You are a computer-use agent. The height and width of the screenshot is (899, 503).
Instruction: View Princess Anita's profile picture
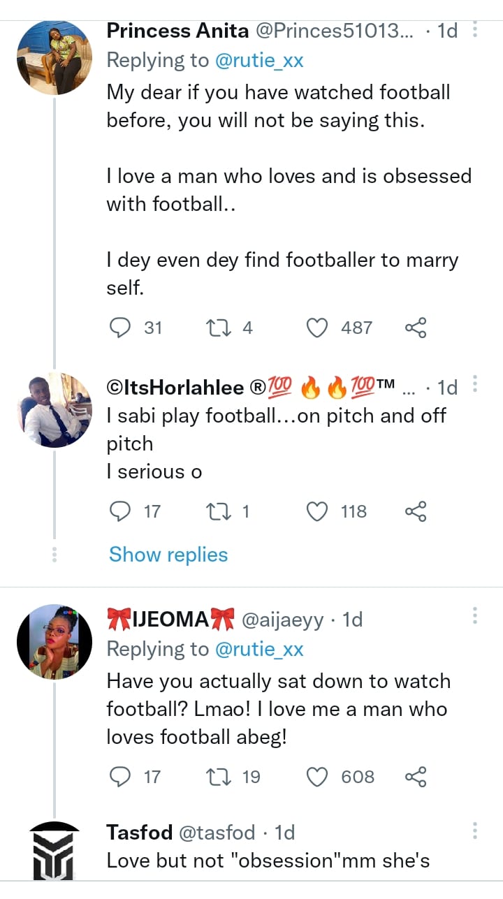(x=54, y=58)
